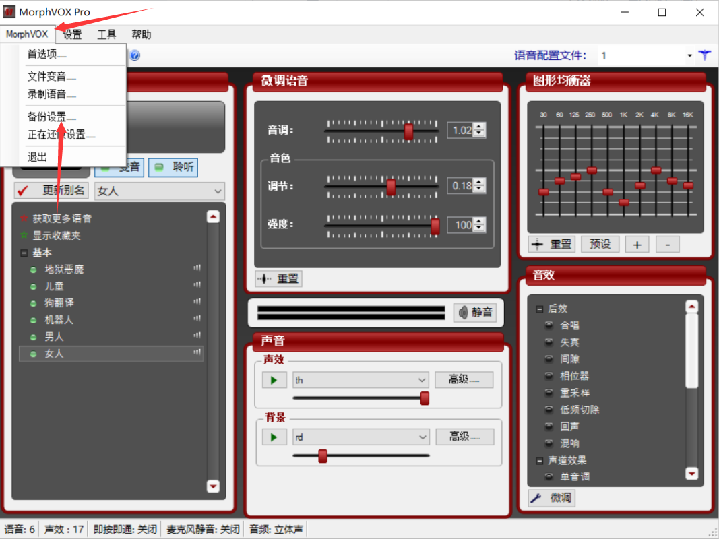Open the 背景 dropdown showing rd
This screenshot has width=719, height=539.
(x=361, y=437)
